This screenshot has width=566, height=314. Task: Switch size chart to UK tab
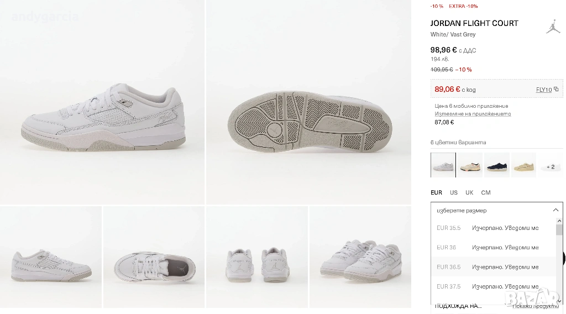click(469, 193)
